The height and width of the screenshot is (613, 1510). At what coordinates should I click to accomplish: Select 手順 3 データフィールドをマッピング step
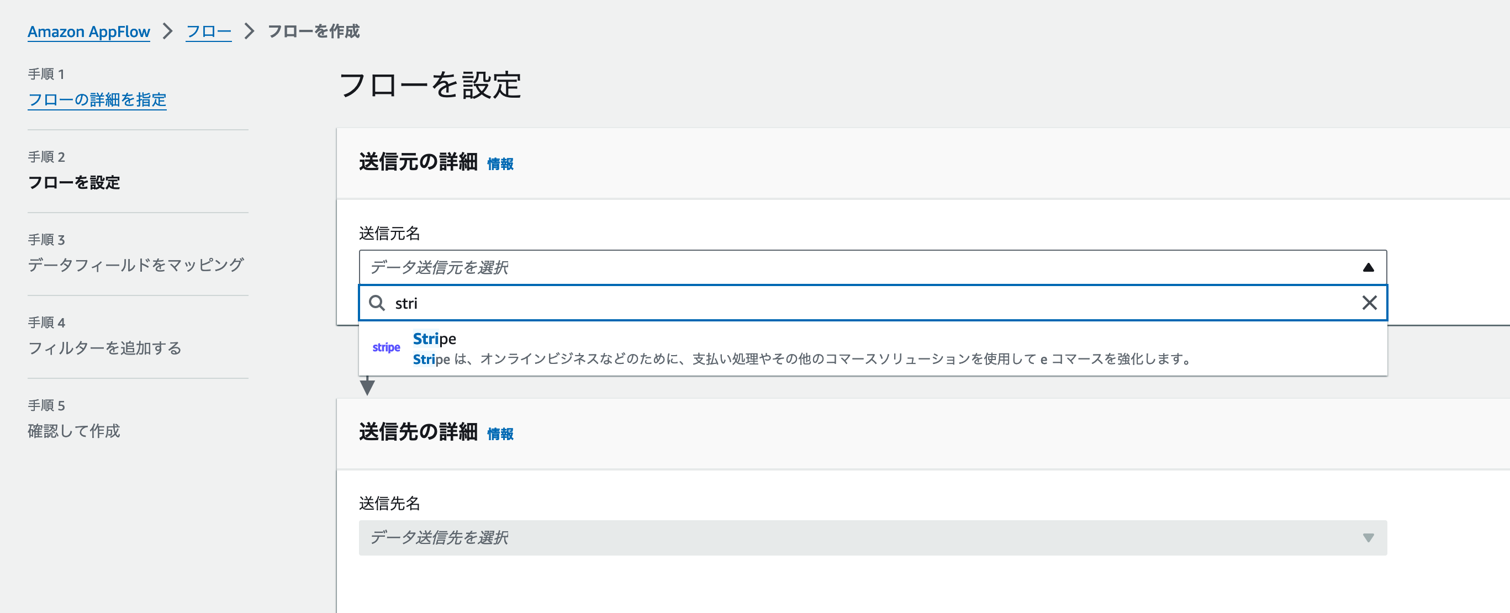point(136,265)
